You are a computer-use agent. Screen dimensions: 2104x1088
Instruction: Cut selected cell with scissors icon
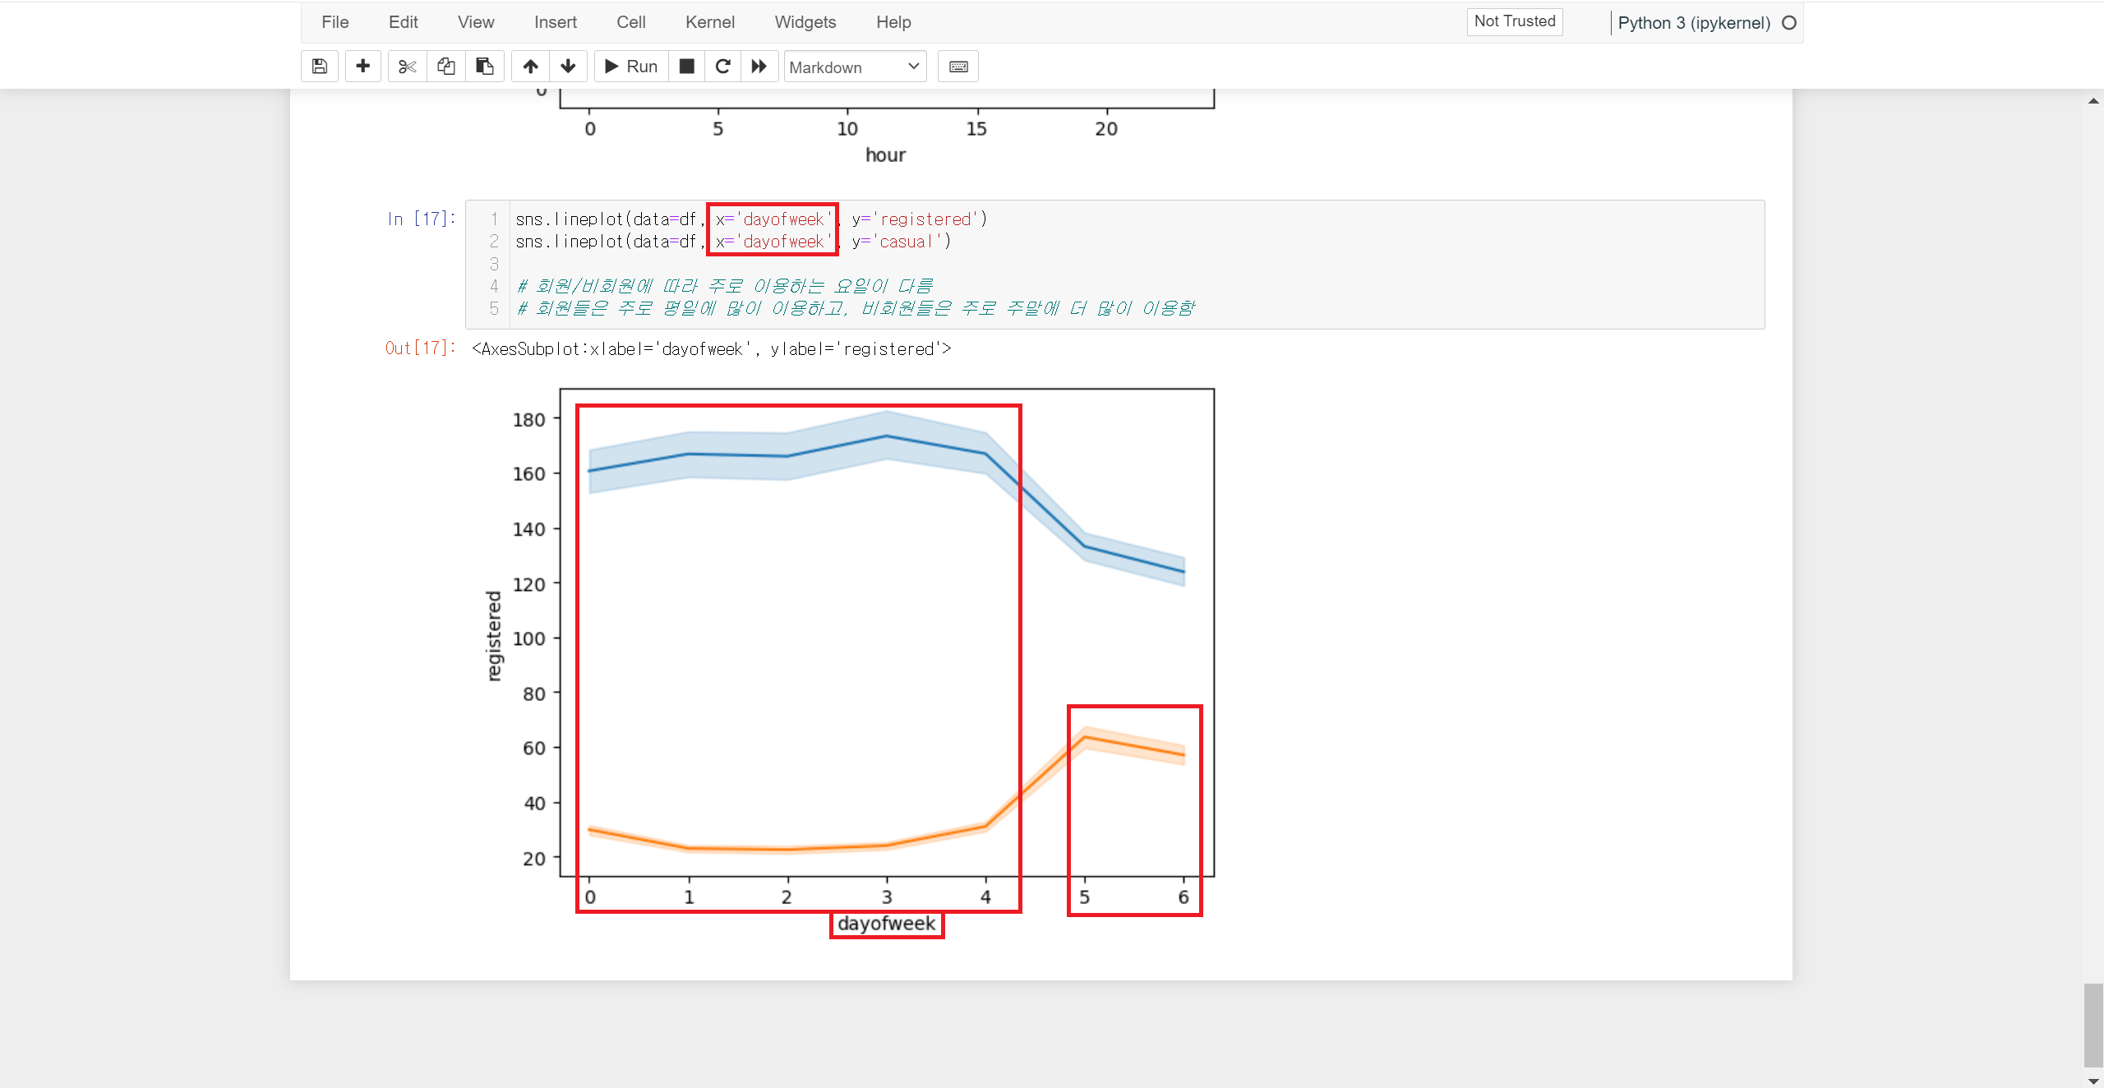[407, 67]
